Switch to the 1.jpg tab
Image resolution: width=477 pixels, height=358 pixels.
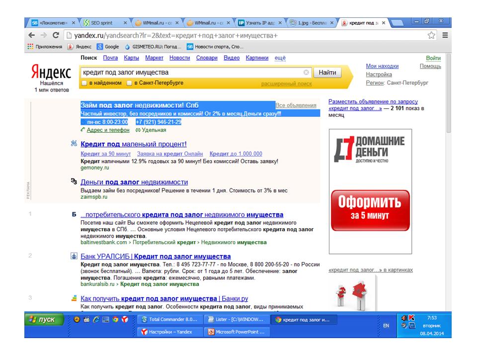(x=312, y=23)
